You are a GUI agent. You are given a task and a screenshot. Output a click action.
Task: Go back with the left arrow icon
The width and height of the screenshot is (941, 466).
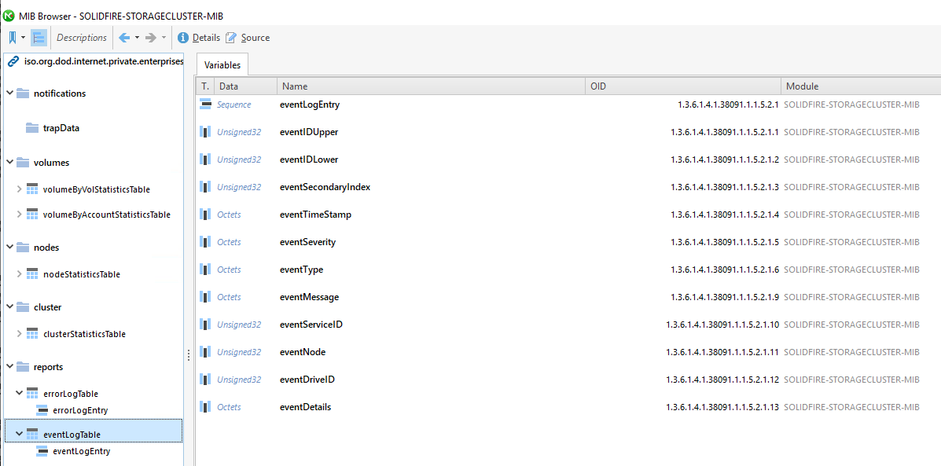click(124, 38)
